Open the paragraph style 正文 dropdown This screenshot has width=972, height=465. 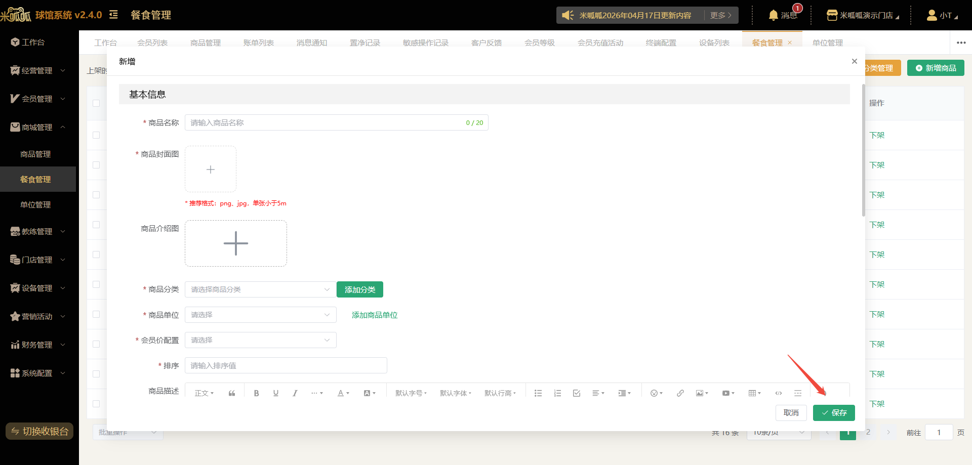[x=204, y=393]
